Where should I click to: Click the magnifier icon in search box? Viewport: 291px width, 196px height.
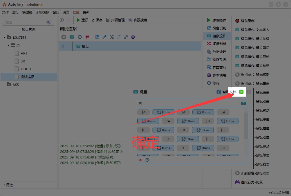(x=49, y=22)
